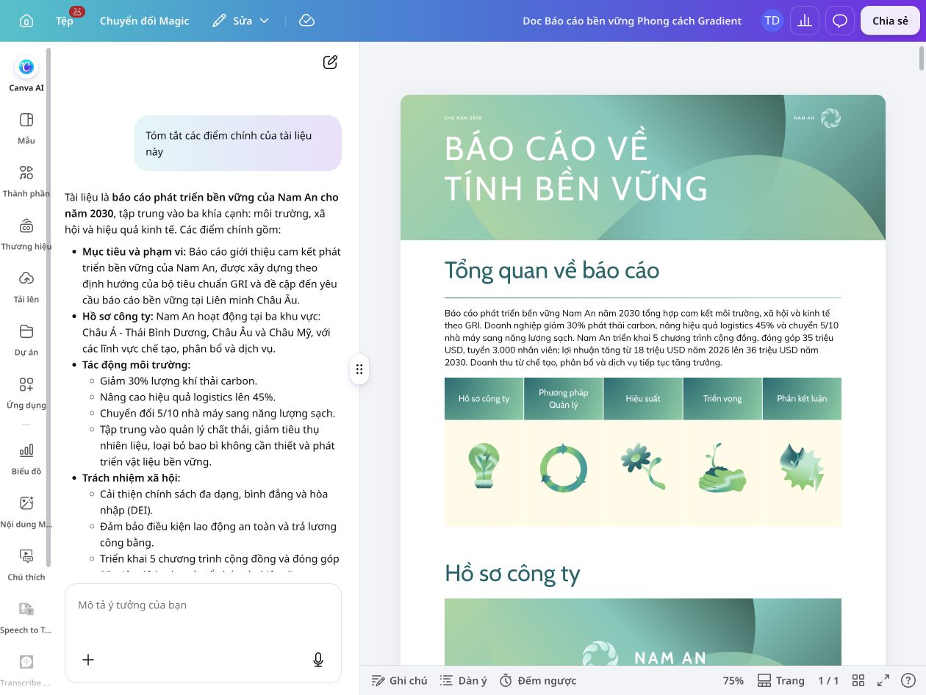Click the CHO NĂM 2030 label
The width and height of the screenshot is (926, 695).
click(x=463, y=118)
